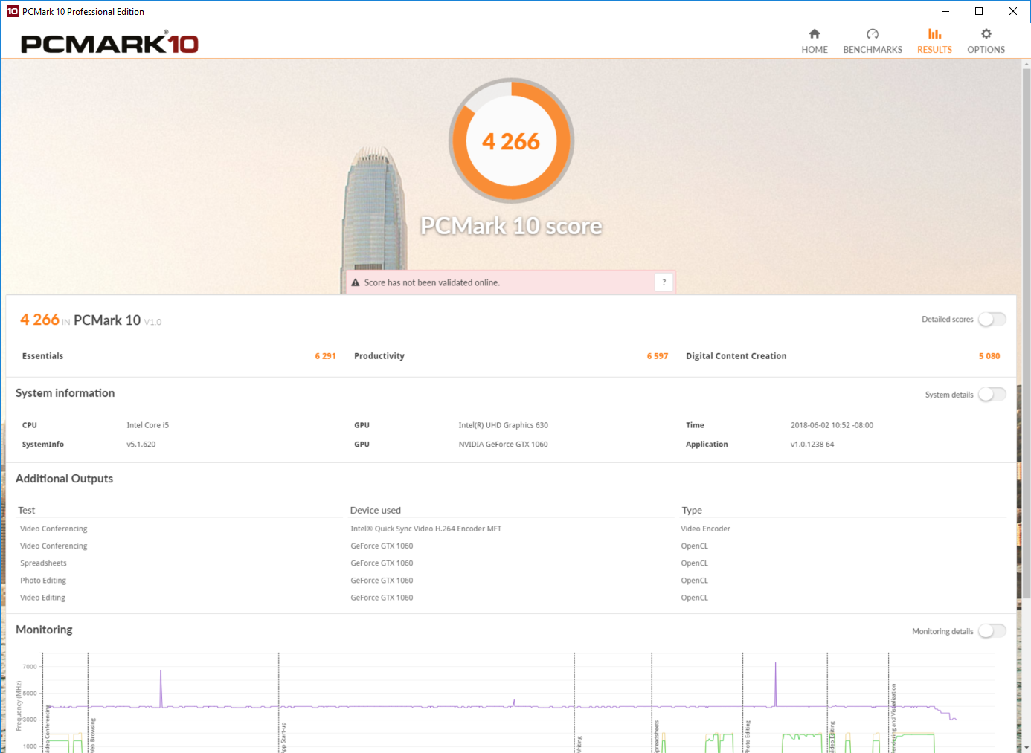Click 'Intel(R) UHD Graphics 630' value
The image size is (1031, 753).
(503, 425)
